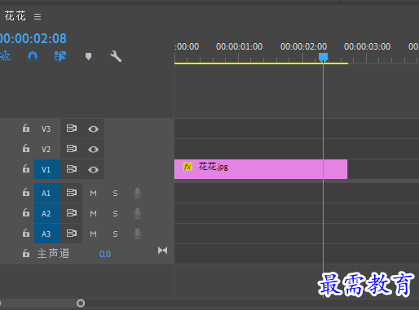Toggle sync lock for V1 track
The height and width of the screenshot is (310, 419).
(72, 169)
